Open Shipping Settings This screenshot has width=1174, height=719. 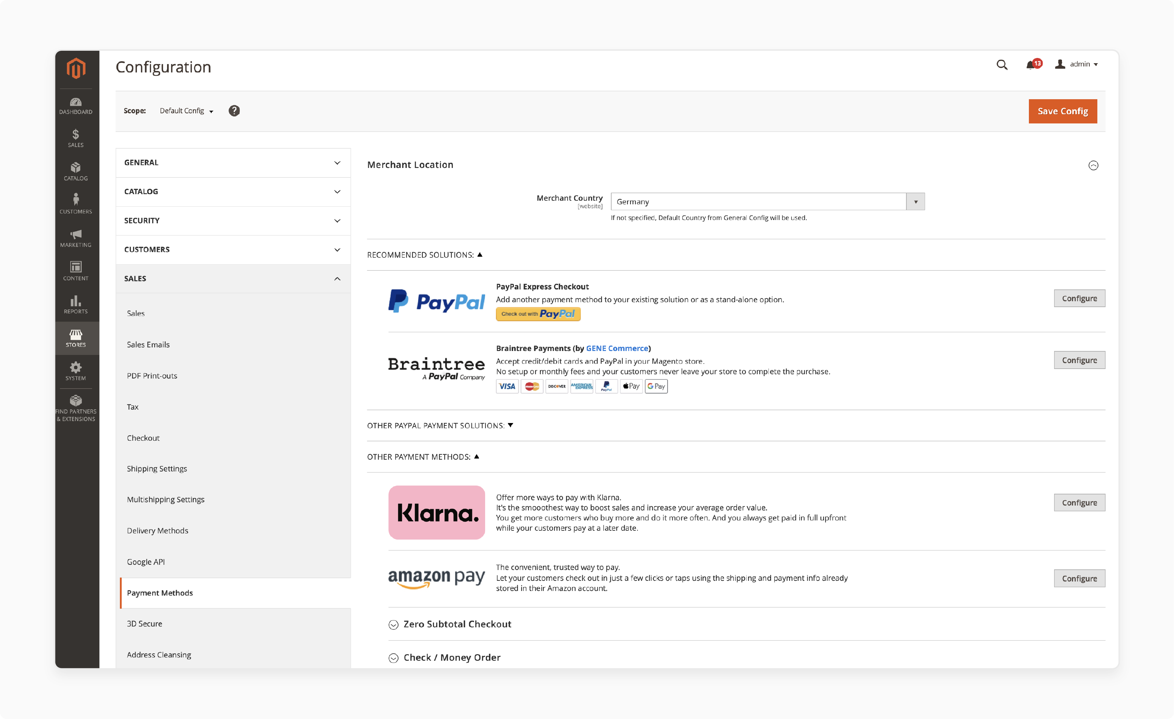click(157, 469)
